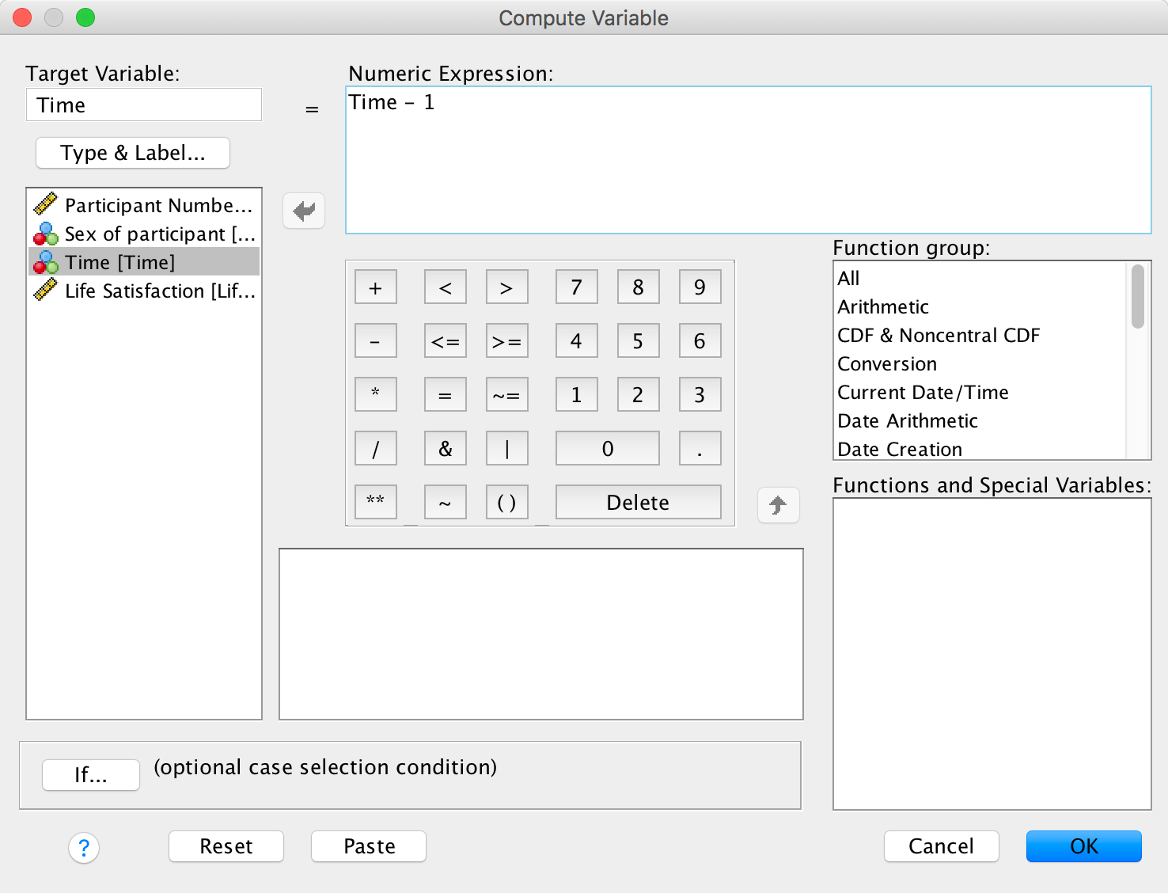Click the ampersand AND operator key
The image size is (1168, 893).
445,448
